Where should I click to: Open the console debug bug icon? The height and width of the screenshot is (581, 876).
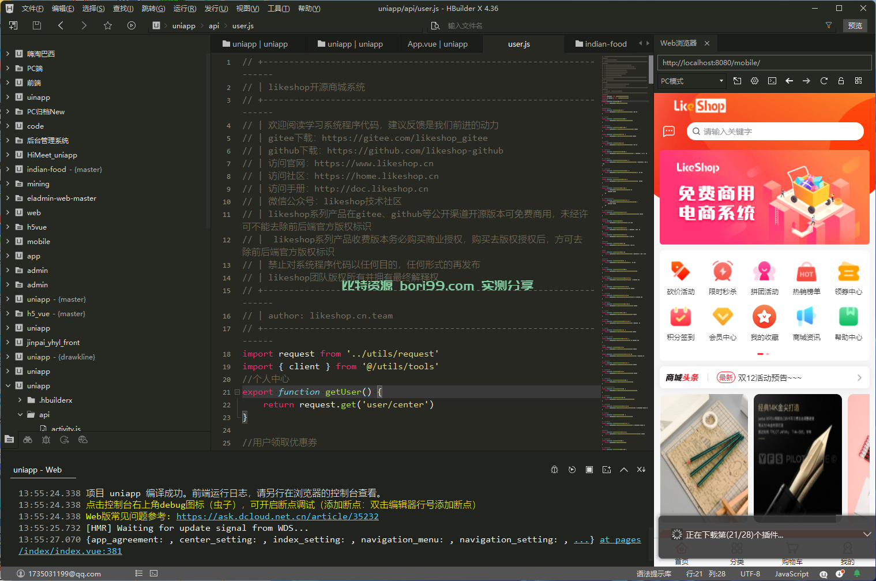[555, 470]
